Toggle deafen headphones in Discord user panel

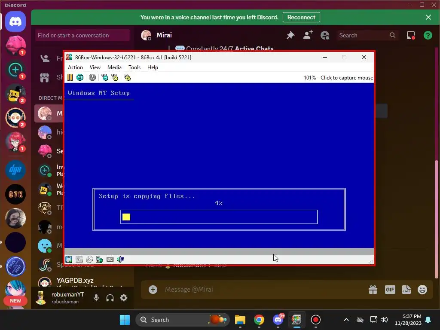[110, 298]
